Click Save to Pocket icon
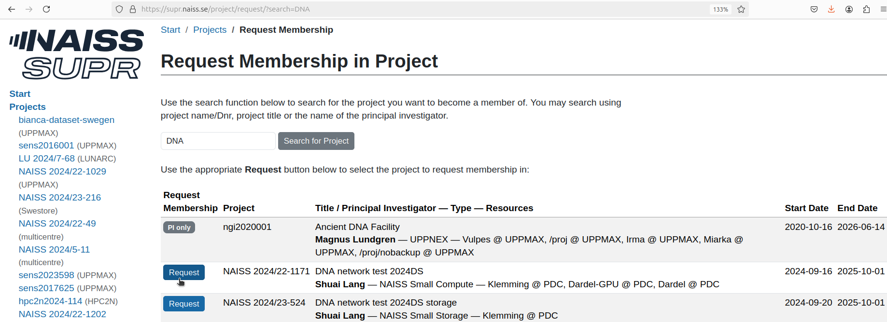 pos(814,9)
